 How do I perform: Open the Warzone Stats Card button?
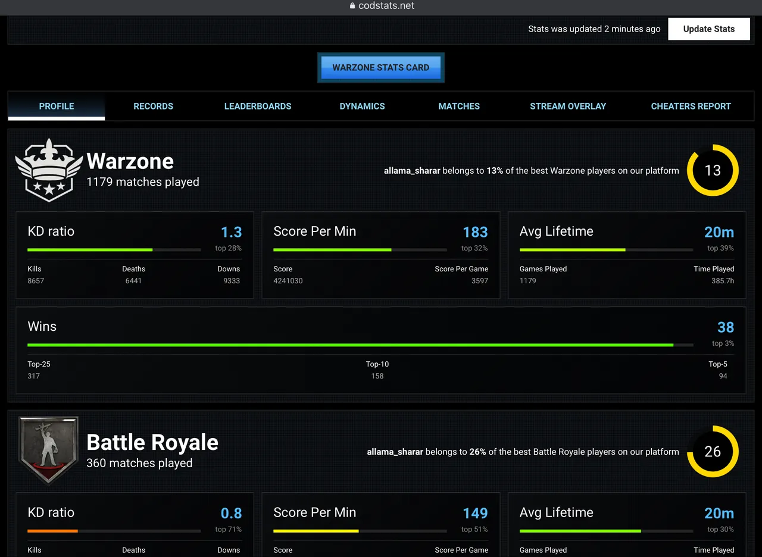[381, 67]
